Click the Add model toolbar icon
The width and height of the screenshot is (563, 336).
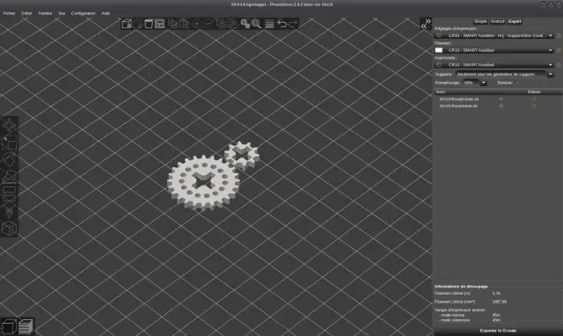coord(127,24)
